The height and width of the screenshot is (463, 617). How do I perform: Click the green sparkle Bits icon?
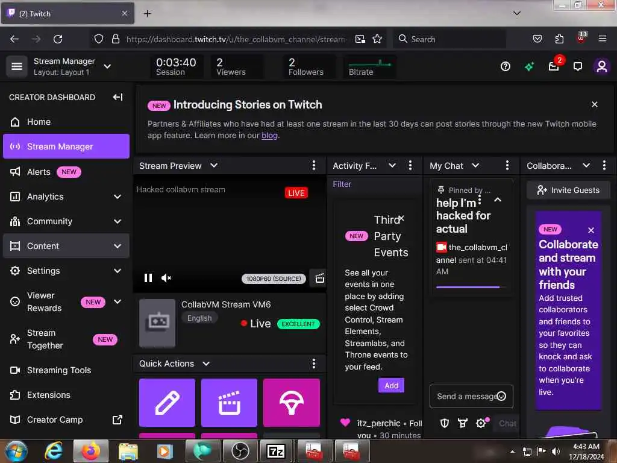tap(529, 66)
